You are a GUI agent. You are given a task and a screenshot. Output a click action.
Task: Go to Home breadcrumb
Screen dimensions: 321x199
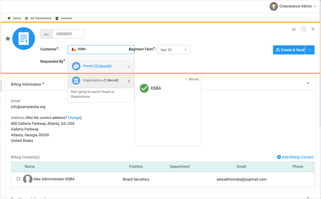pyautogui.click(x=17, y=18)
